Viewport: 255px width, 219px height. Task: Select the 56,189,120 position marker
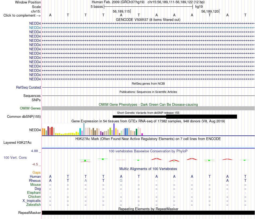coord(210,11)
